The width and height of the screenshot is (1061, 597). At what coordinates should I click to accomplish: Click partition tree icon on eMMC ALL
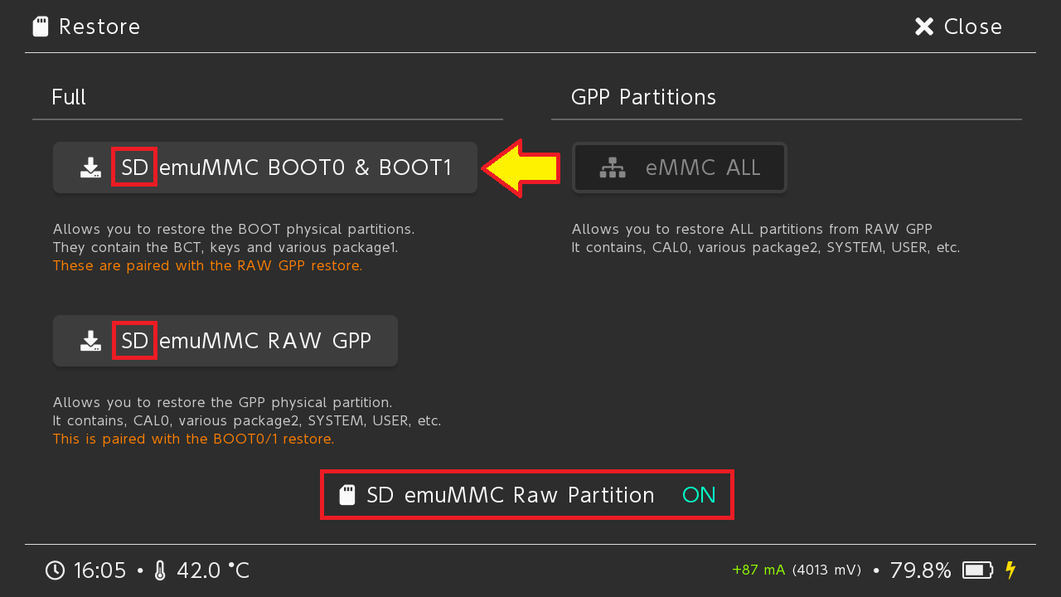click(613, 168)
